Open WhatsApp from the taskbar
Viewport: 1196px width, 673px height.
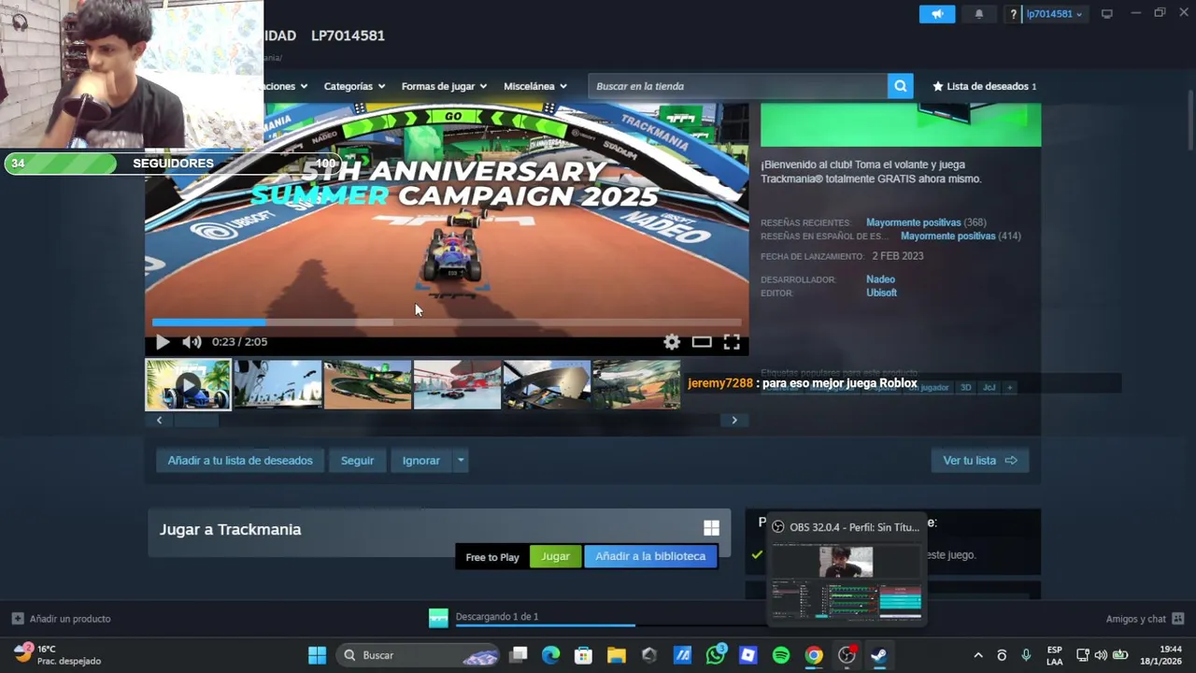point(716,655)
